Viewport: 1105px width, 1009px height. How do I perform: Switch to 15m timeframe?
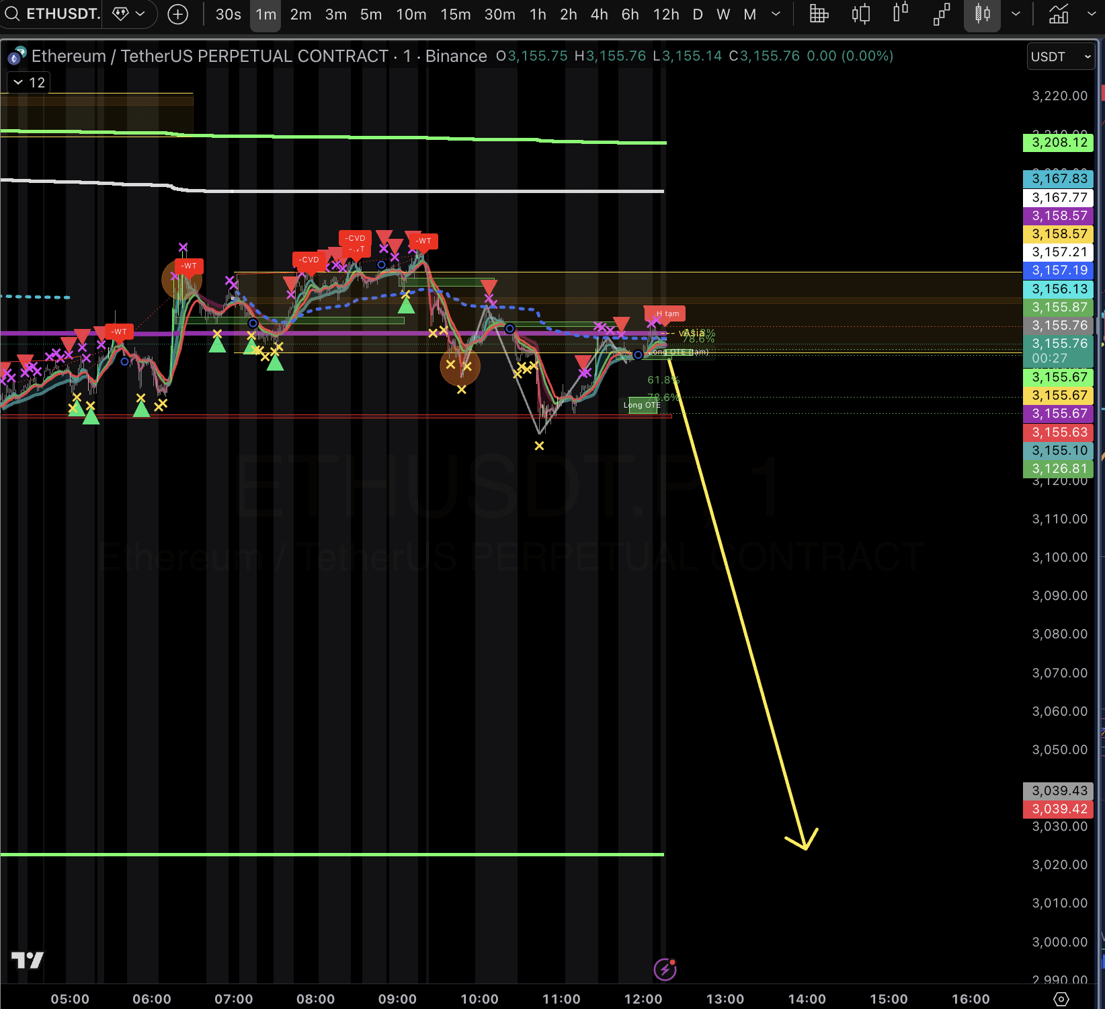[455, 14]
